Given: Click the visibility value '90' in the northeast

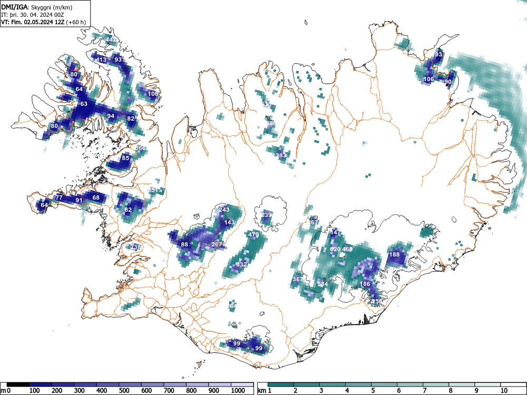Looking at the screenshot, I should (x=448, y=82).
